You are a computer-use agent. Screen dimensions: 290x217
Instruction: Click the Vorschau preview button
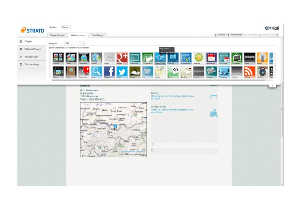[x=220, y=35]
